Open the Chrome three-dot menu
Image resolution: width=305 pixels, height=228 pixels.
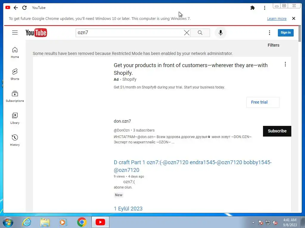(x=264, y=8)
